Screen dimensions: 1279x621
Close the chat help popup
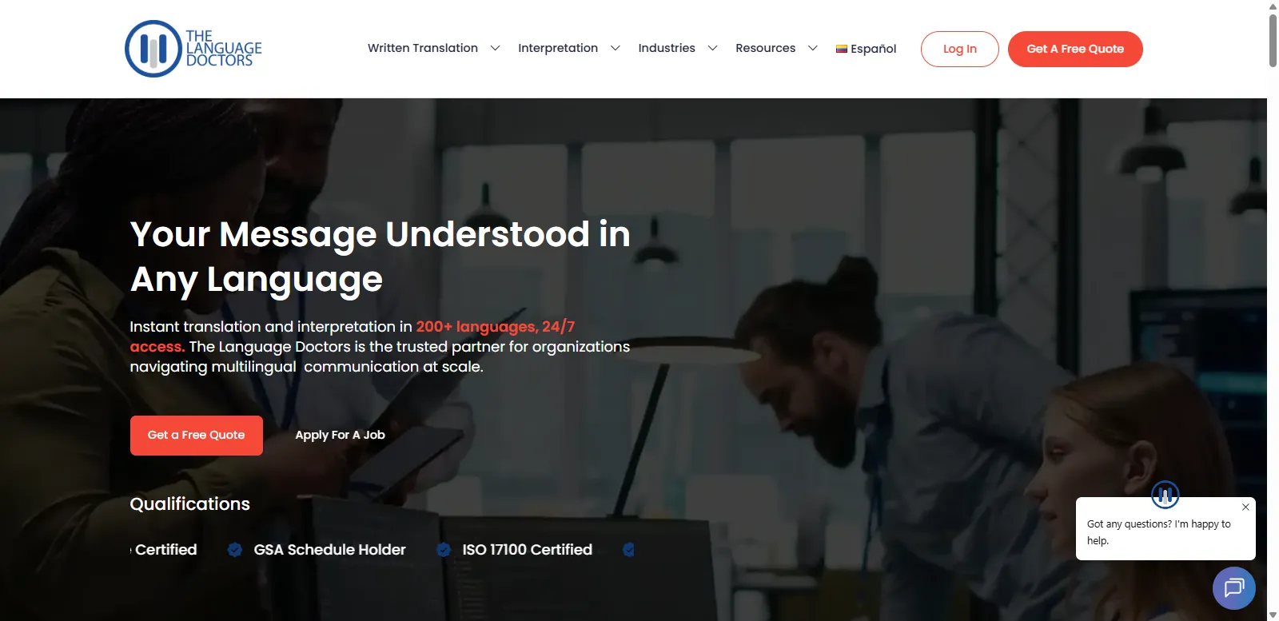[1245, 507]
